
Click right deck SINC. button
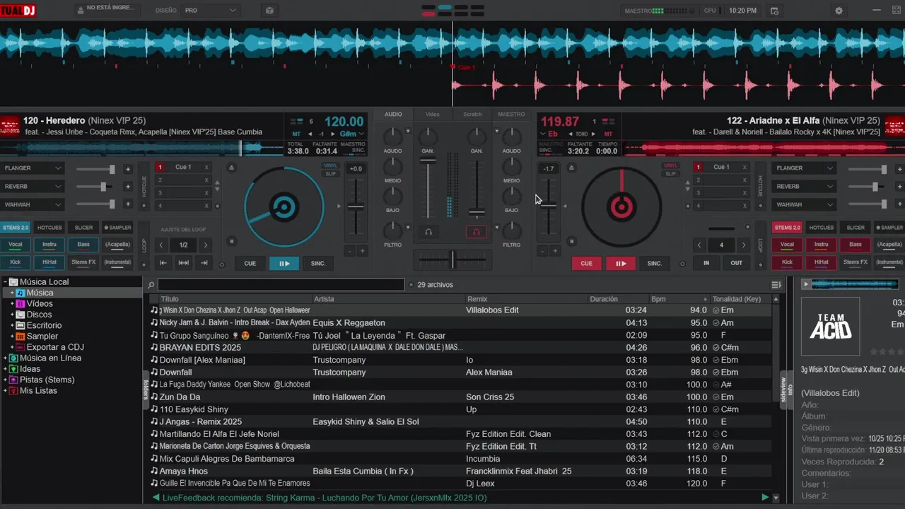click(655, 263)
